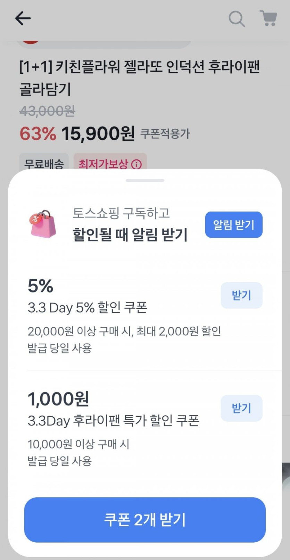Tap the back arrow icon
Viewport: 290px width, 560px height.
[23, 18]
